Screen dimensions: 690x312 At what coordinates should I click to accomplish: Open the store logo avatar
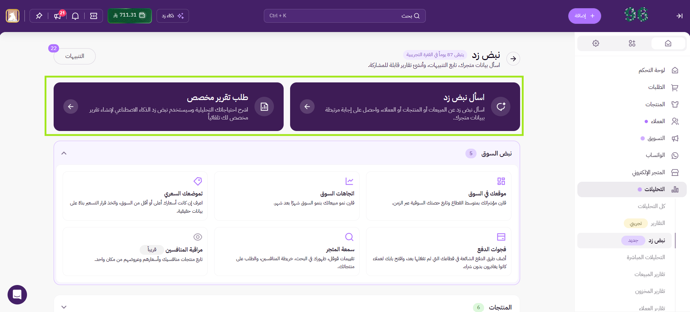[x=13, y=16]
